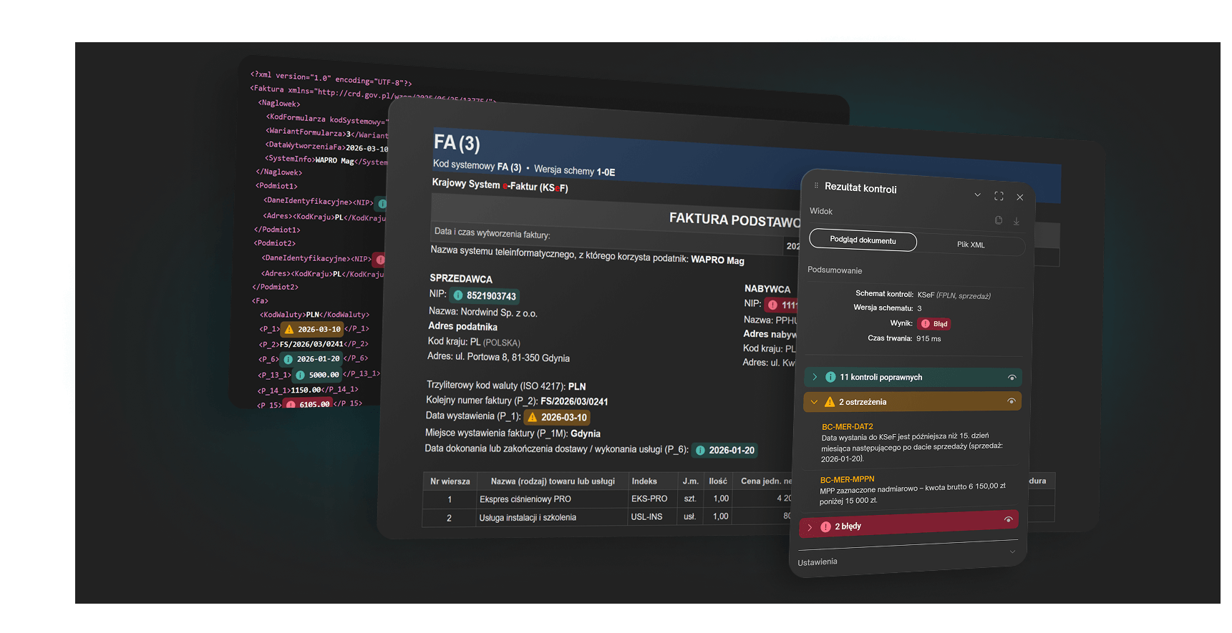Click the download icon in Widok section
Viewport: 1232px width, 633px height.
click(x=1016, y=222)
